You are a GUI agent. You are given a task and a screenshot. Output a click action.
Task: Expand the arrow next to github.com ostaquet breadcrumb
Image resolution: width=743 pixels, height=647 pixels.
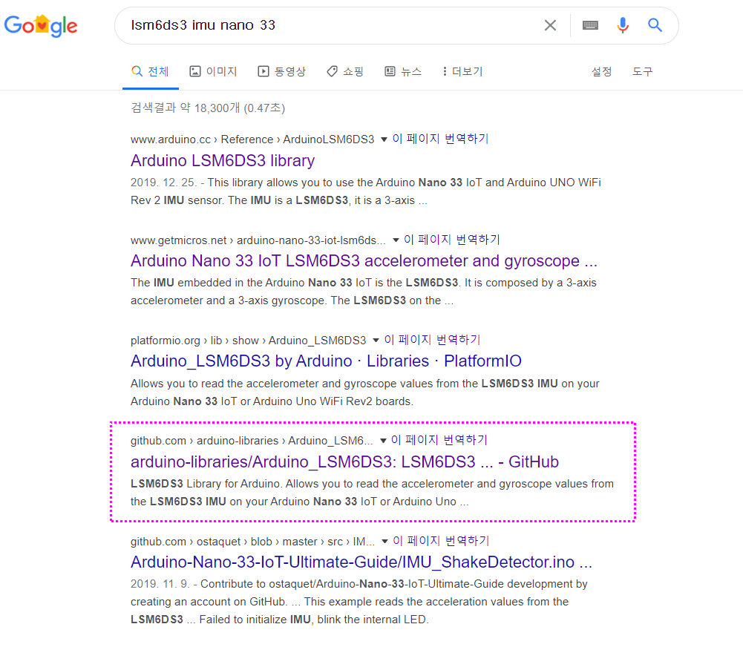tap(384, 542)
